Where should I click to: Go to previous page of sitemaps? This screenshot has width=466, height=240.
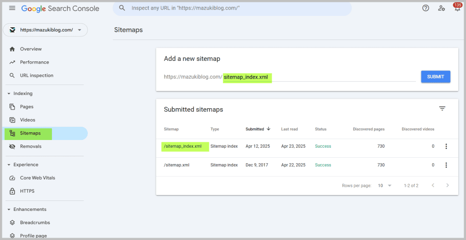[x=433, y=185]
